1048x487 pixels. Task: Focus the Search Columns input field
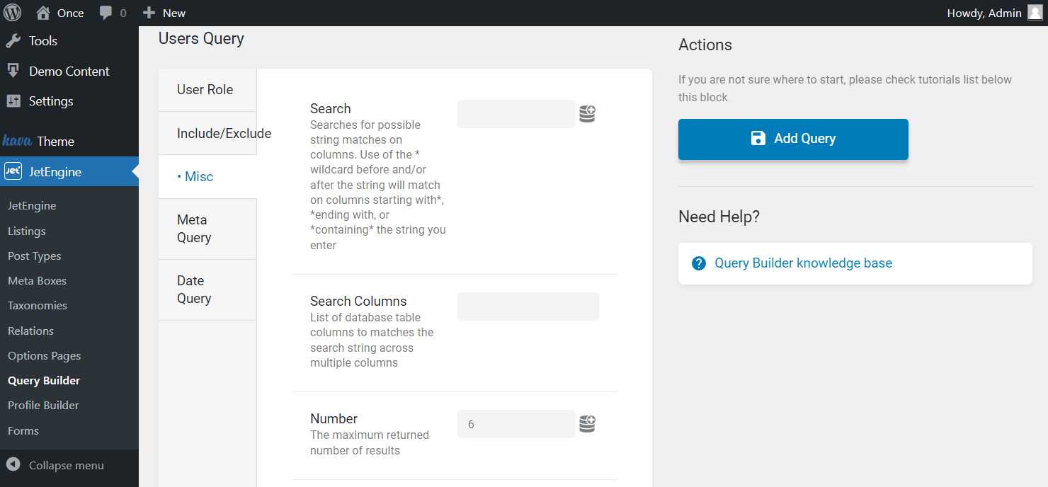[528, 306]
